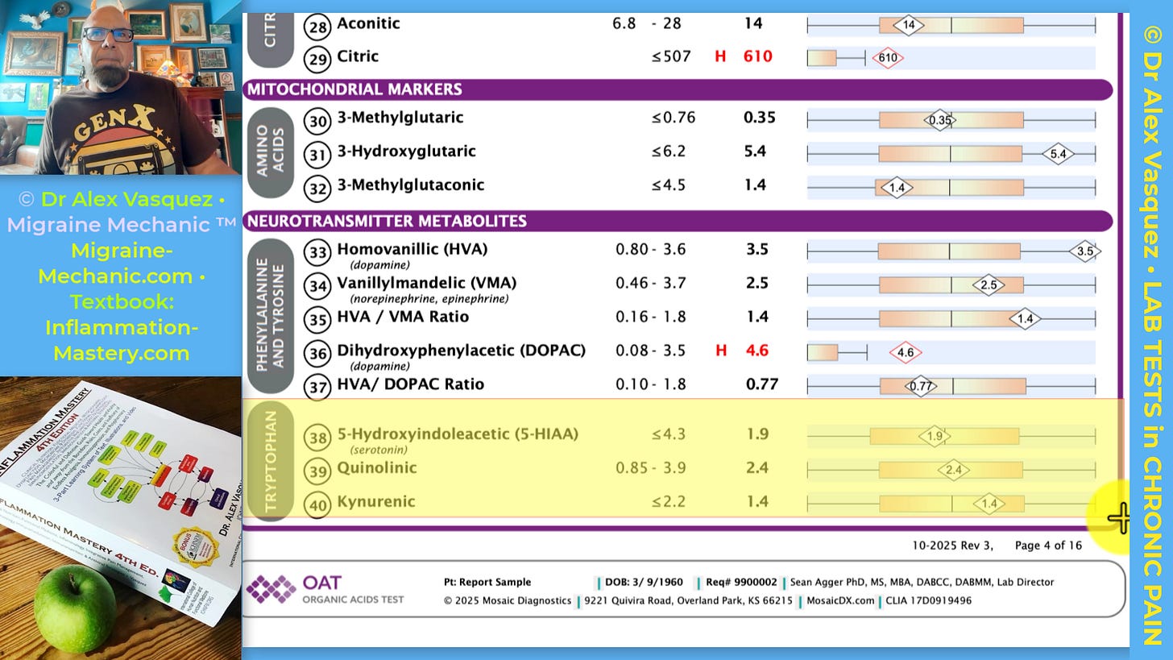
Task: Select the Neurotransmitter Metabolites section header
Action: tap(678, 221)
